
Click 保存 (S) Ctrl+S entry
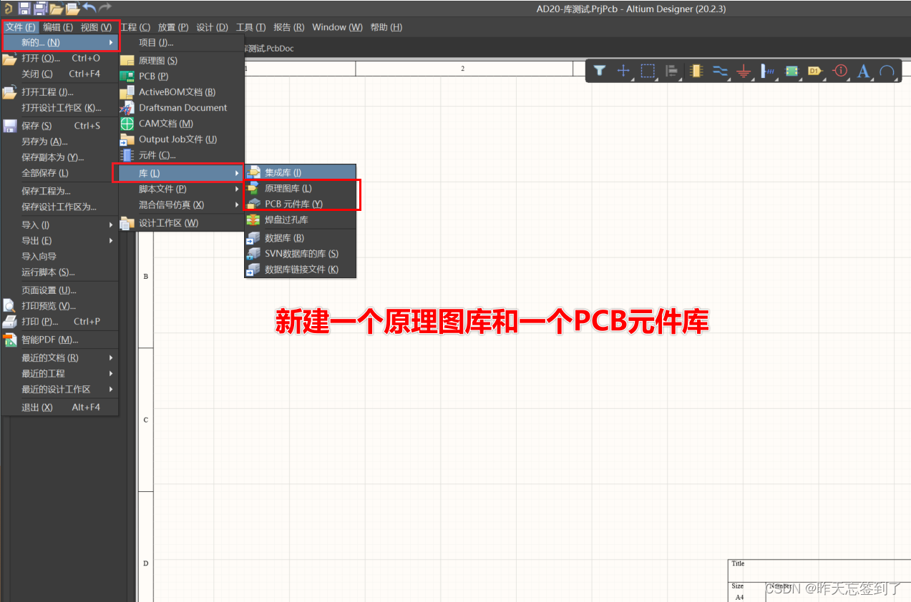pyautogui.click(x=60, y=126)
